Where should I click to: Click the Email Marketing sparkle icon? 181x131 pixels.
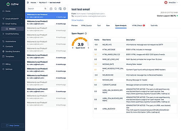(x=3, y=34)
